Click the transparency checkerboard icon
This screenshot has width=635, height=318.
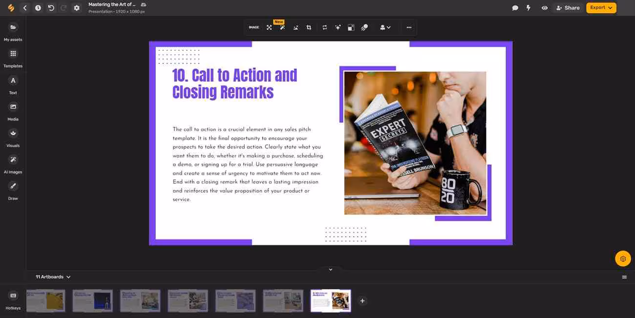point(351,27)
